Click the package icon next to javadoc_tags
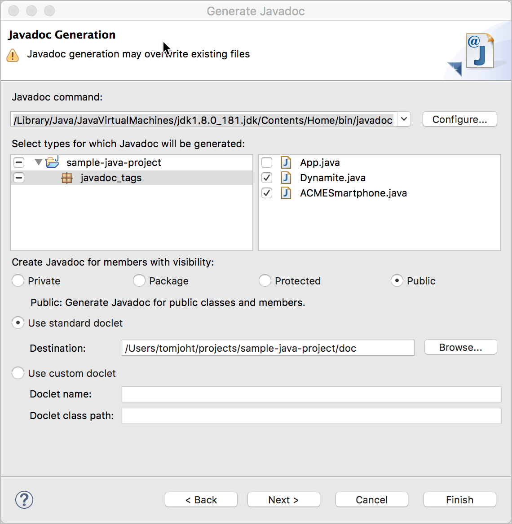512x524 pixels. [x=67, y=178]
